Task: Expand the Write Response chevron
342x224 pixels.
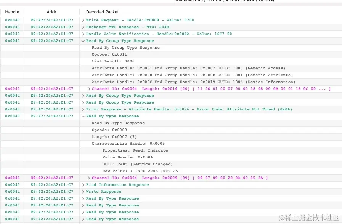Action: 83,192
